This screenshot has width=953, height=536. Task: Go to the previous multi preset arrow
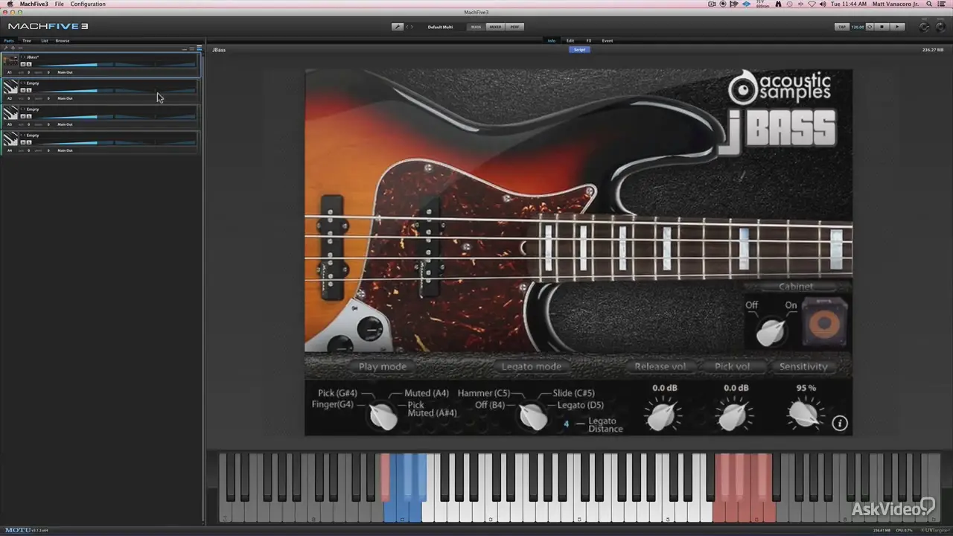[x=407, y=27]
